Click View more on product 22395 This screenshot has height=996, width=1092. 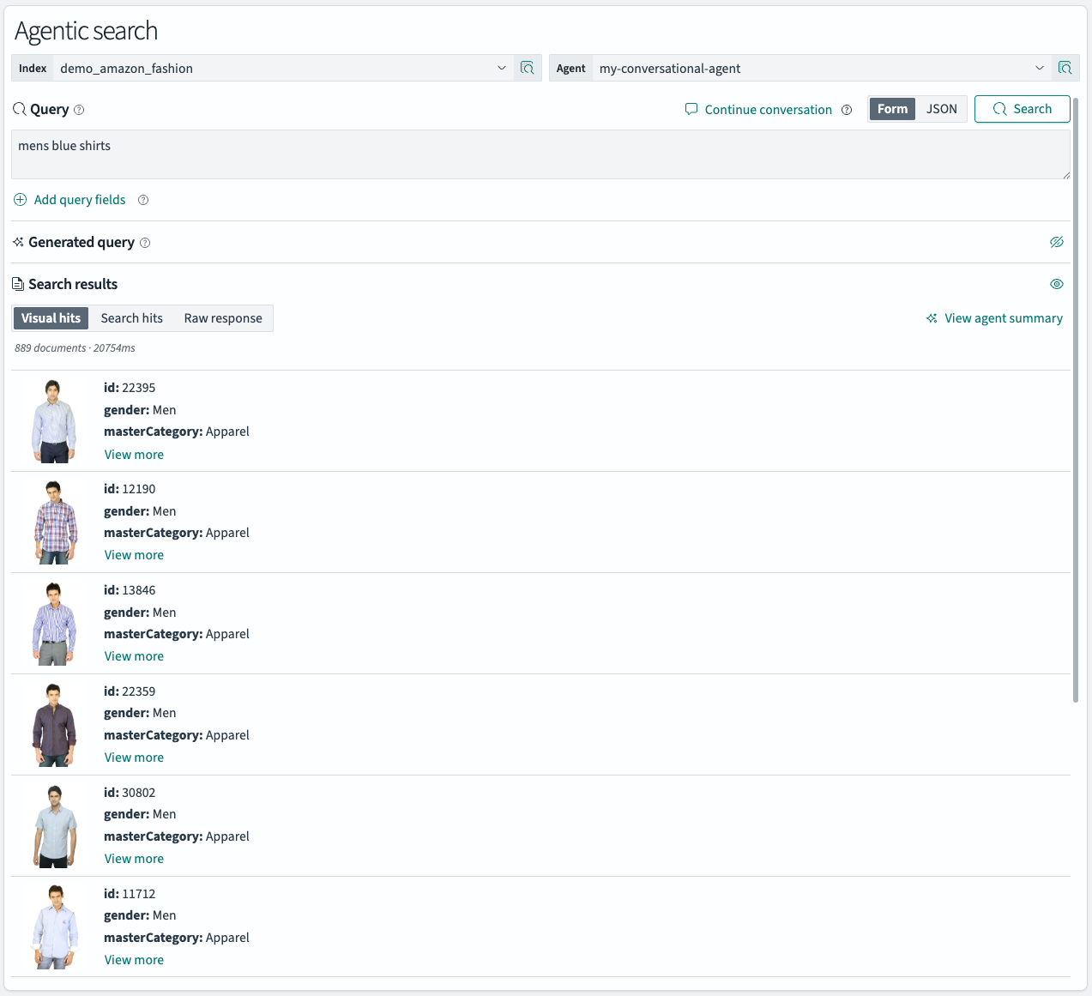click(134, 454)
